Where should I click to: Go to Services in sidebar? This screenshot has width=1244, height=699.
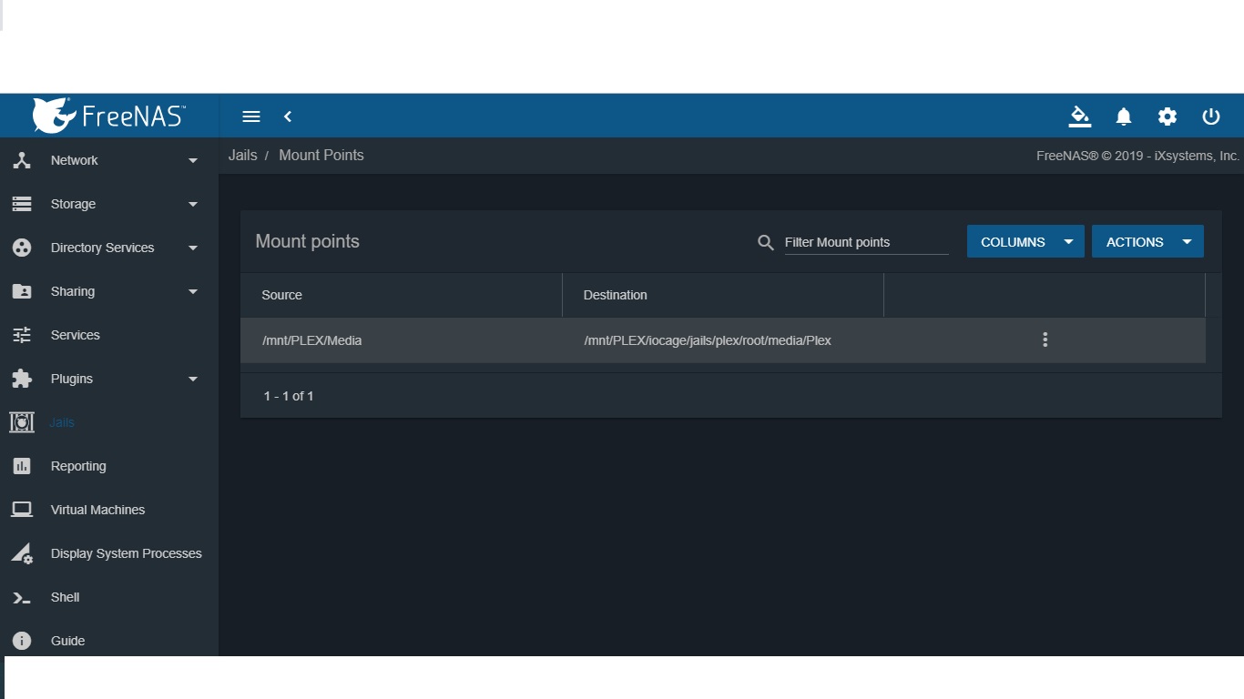pos(75,335)
